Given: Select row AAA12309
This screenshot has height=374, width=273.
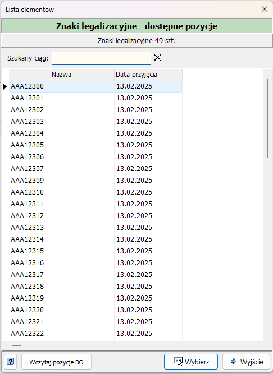Looking at the screenshot, I should [95, 181].
